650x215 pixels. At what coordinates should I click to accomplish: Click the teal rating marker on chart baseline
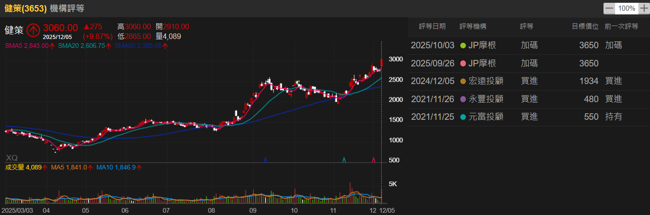coord(344,160)
